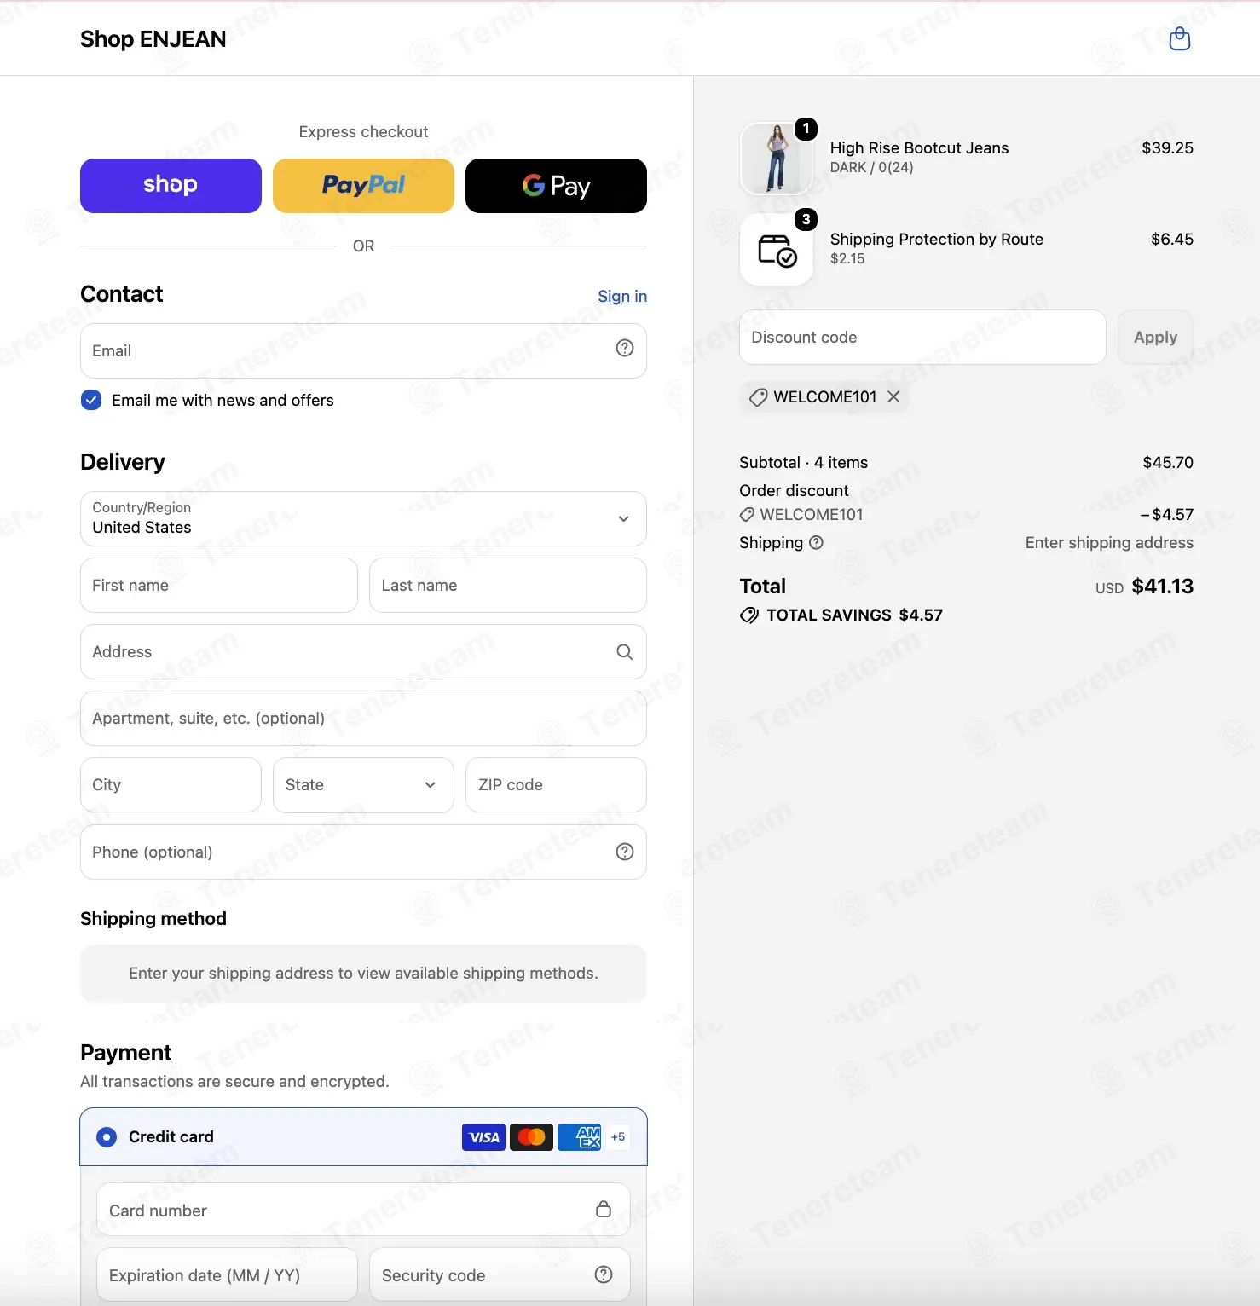The height and width of the screenshot is (1306, 1260).
Task: Select the Credit card radio button
Action: pos(107,1137)
